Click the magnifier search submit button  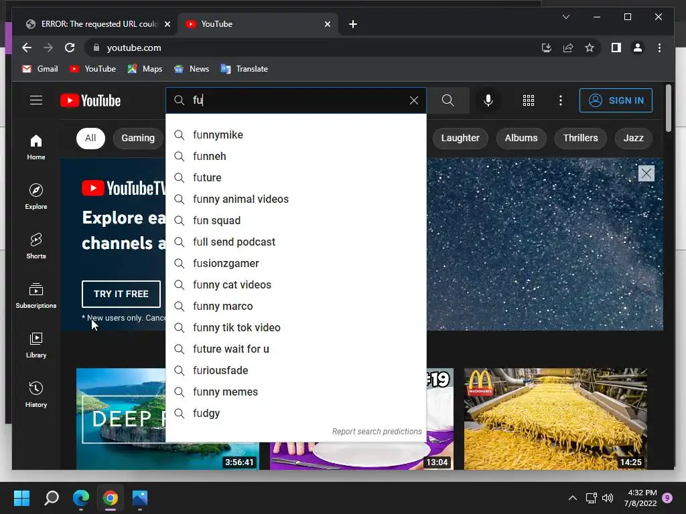[448, 100]
